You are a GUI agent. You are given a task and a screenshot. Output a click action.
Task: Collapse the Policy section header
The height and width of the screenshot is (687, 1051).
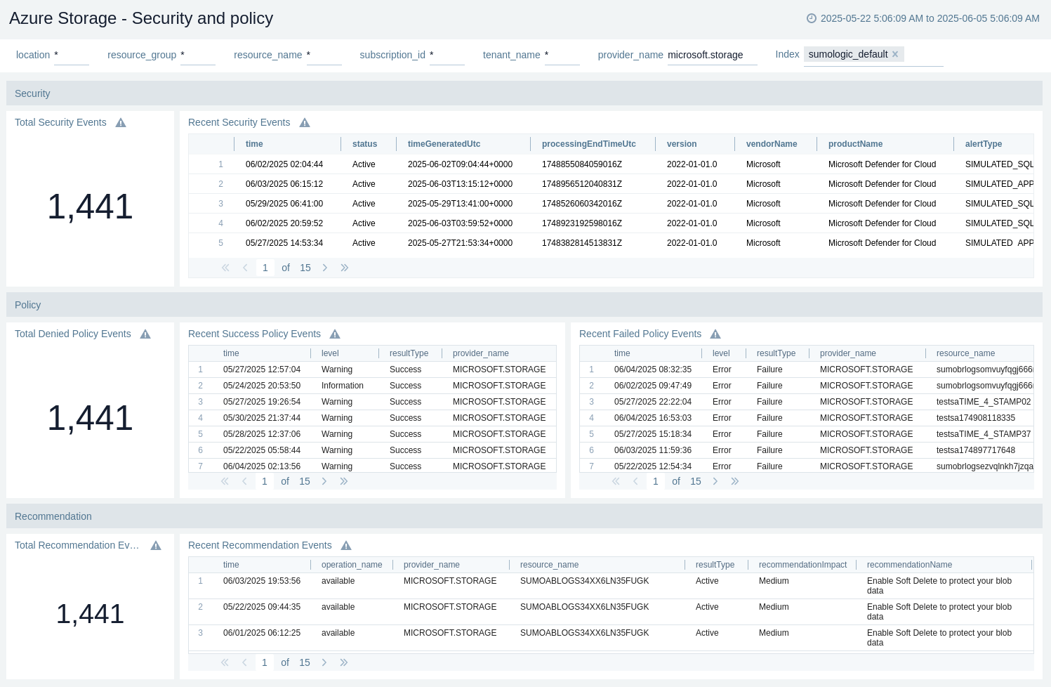click(x=524, y=305)
